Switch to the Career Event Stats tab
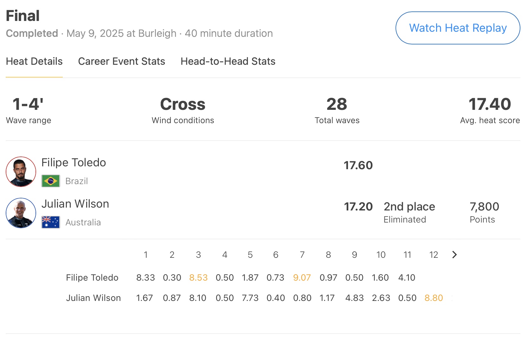Image resolution: width=528 pixels, height=346 pixels. pos(121,61)
